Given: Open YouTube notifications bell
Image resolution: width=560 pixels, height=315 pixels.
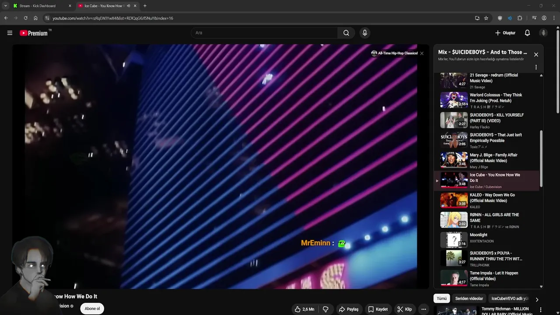Looking at the screenshot, I should [x=527, y=33].
